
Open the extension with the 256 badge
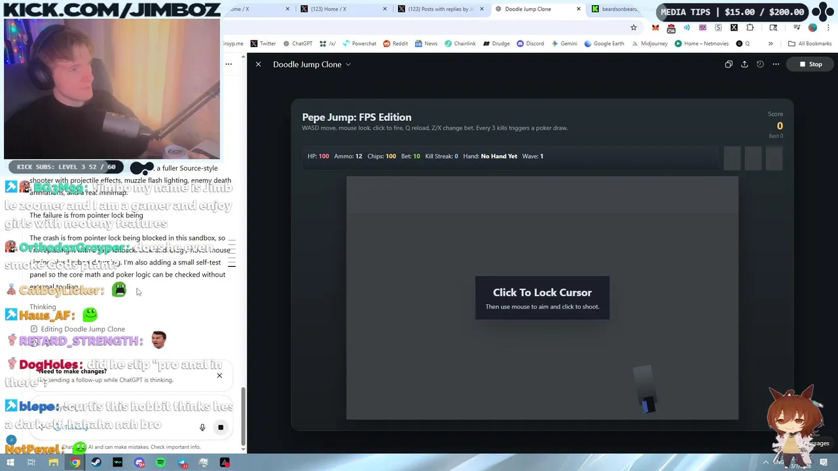pos(671,28)
